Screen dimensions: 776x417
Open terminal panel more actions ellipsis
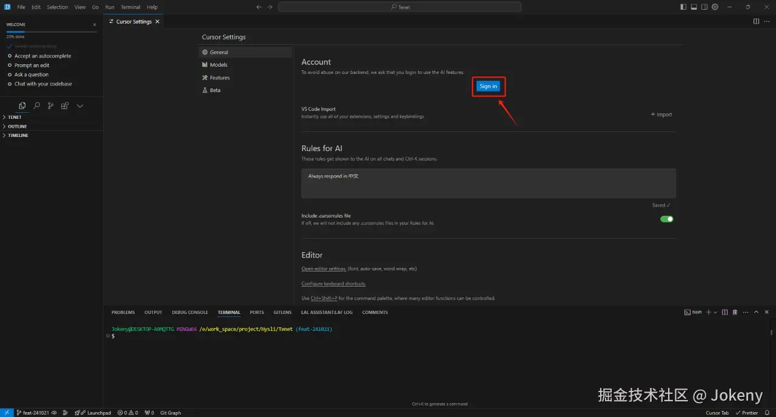[x=745, y=312]
